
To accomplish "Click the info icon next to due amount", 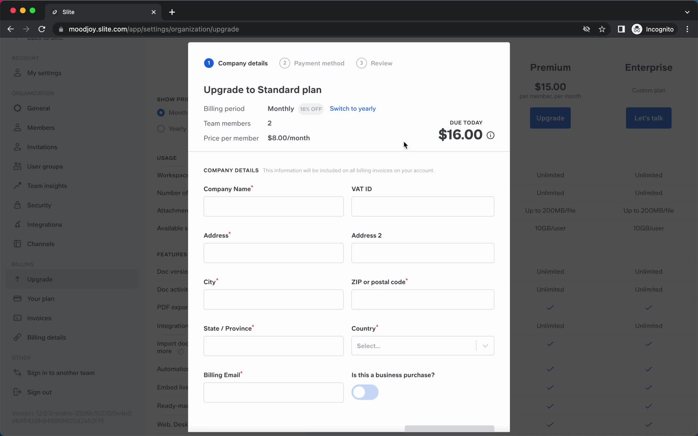I will [x=490, y=135].
